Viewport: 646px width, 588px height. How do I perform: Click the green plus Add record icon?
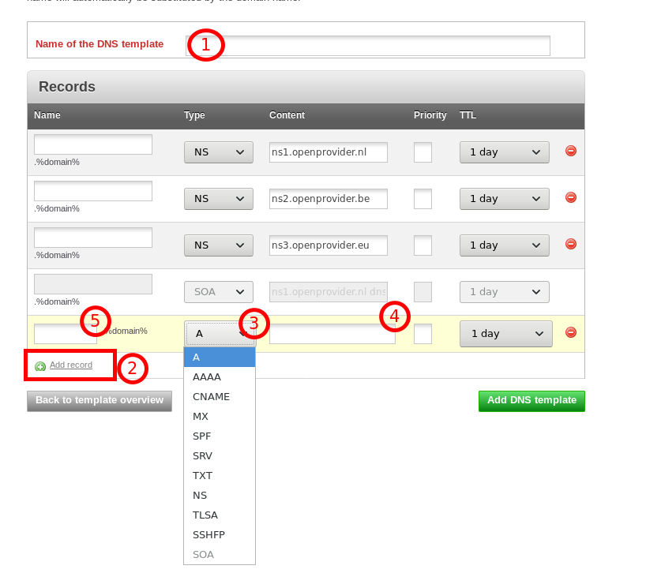point(40,366)
